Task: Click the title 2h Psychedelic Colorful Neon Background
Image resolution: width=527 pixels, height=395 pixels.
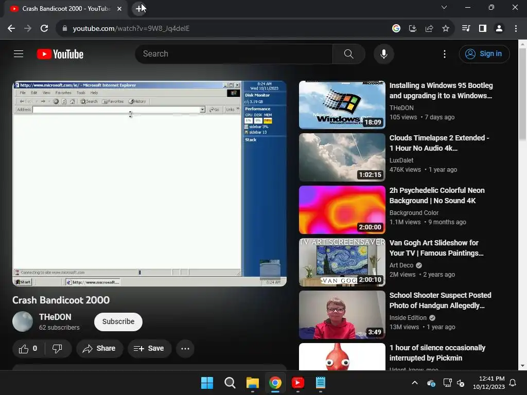Action: click(437, 195)
